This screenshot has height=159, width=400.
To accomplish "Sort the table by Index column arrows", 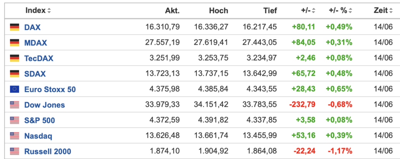I will click(49, 11).
